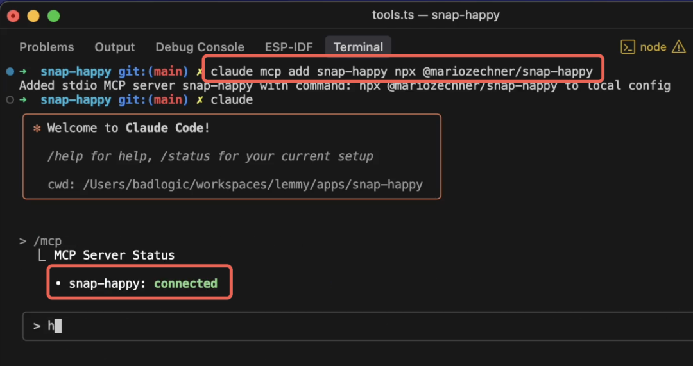Click the second prompt's 'claude' command
Image resolution: width=693 pixels, height=366 pixels.
[x=232, y=100]
